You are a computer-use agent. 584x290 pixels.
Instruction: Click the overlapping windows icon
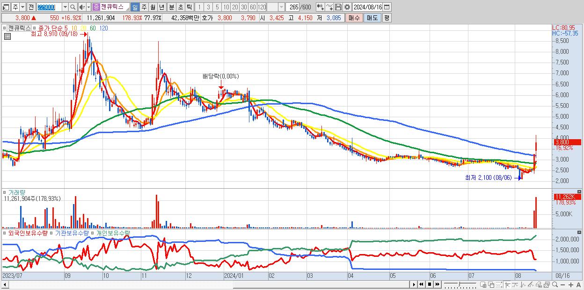click(x=491, y=285)
